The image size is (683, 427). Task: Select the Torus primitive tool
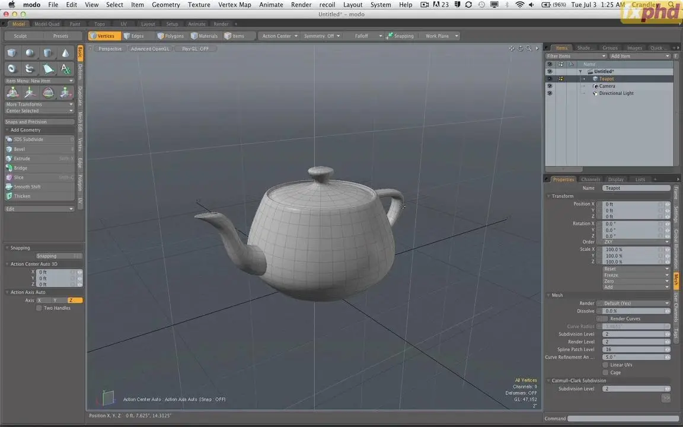(12, 69)
